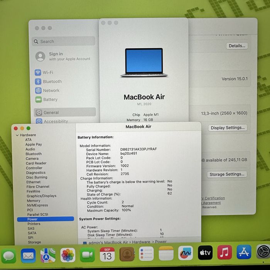Open Contacts app in Dock
The width and height of the screenshot is (270, 270).
pos(127,254)
